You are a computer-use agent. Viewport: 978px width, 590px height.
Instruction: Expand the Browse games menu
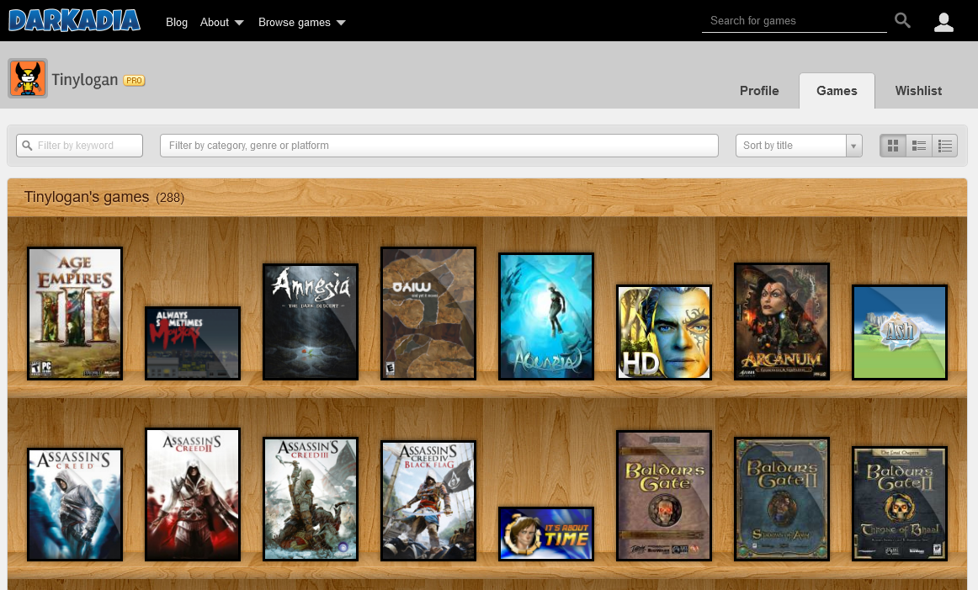point(302,23)
